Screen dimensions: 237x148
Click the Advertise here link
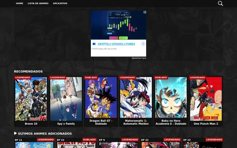coord(139,58)
